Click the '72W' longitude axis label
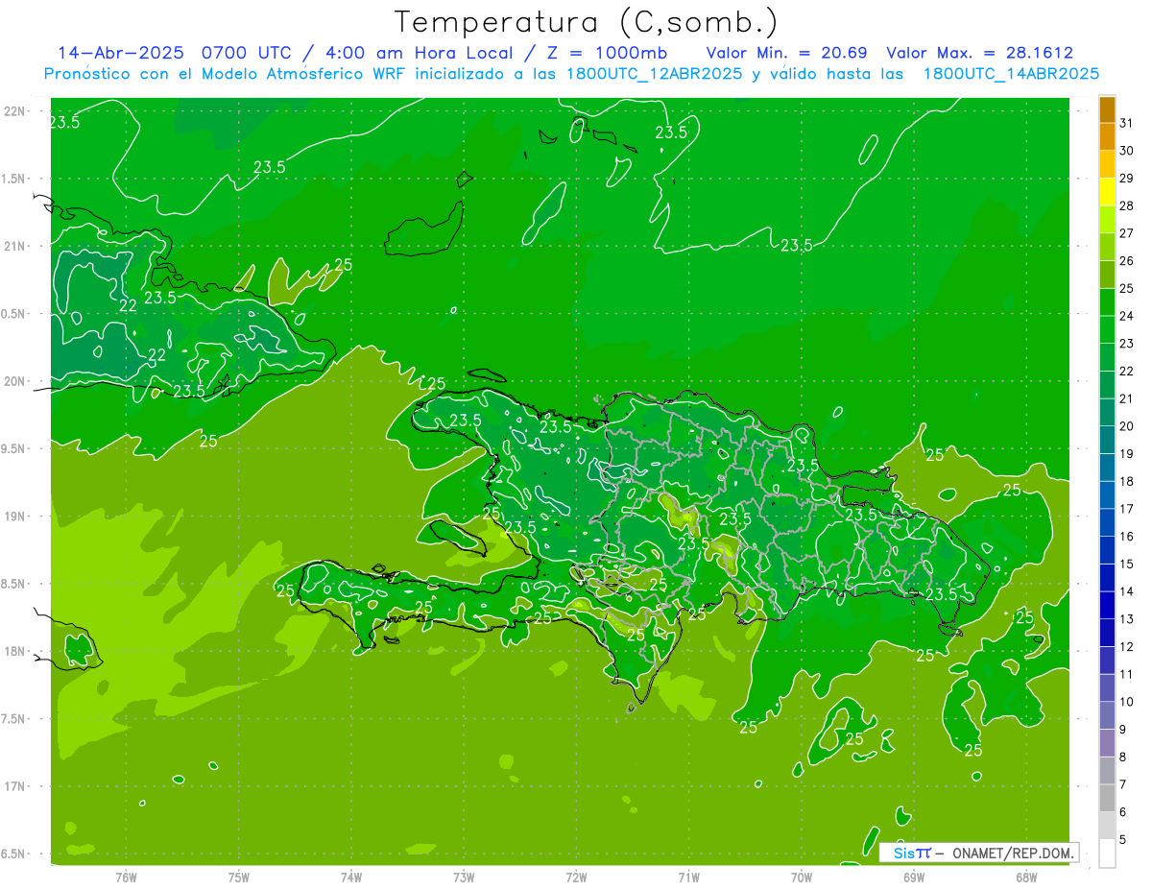 click(x=576, y=878)
